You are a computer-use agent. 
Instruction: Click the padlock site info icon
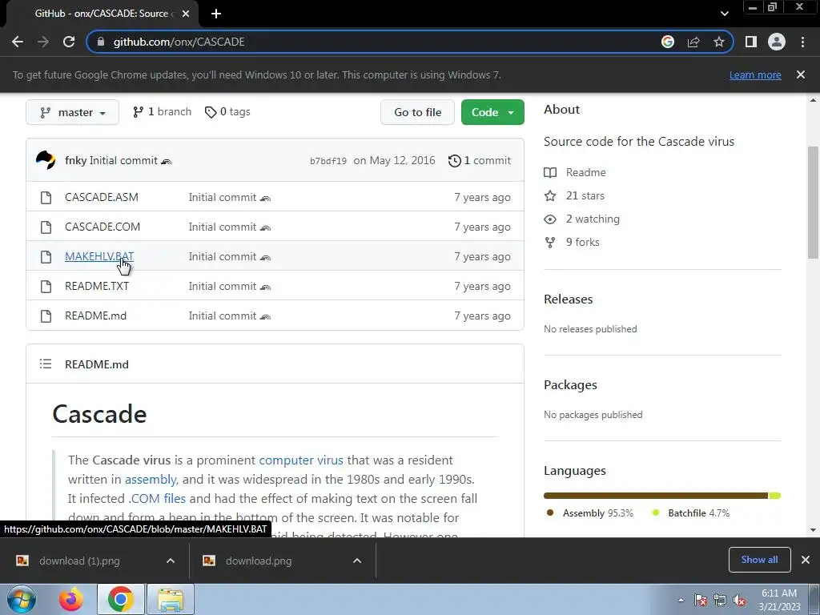click(102, 42)
